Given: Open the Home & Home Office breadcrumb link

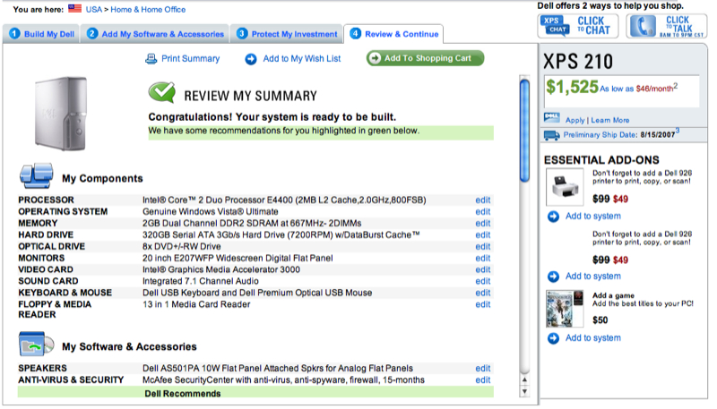Looking at the screenshot, I should click(x=147, y=8).
